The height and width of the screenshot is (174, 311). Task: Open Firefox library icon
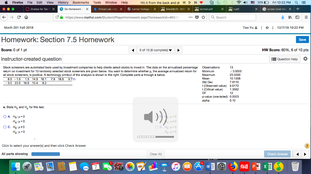(290, 17)
